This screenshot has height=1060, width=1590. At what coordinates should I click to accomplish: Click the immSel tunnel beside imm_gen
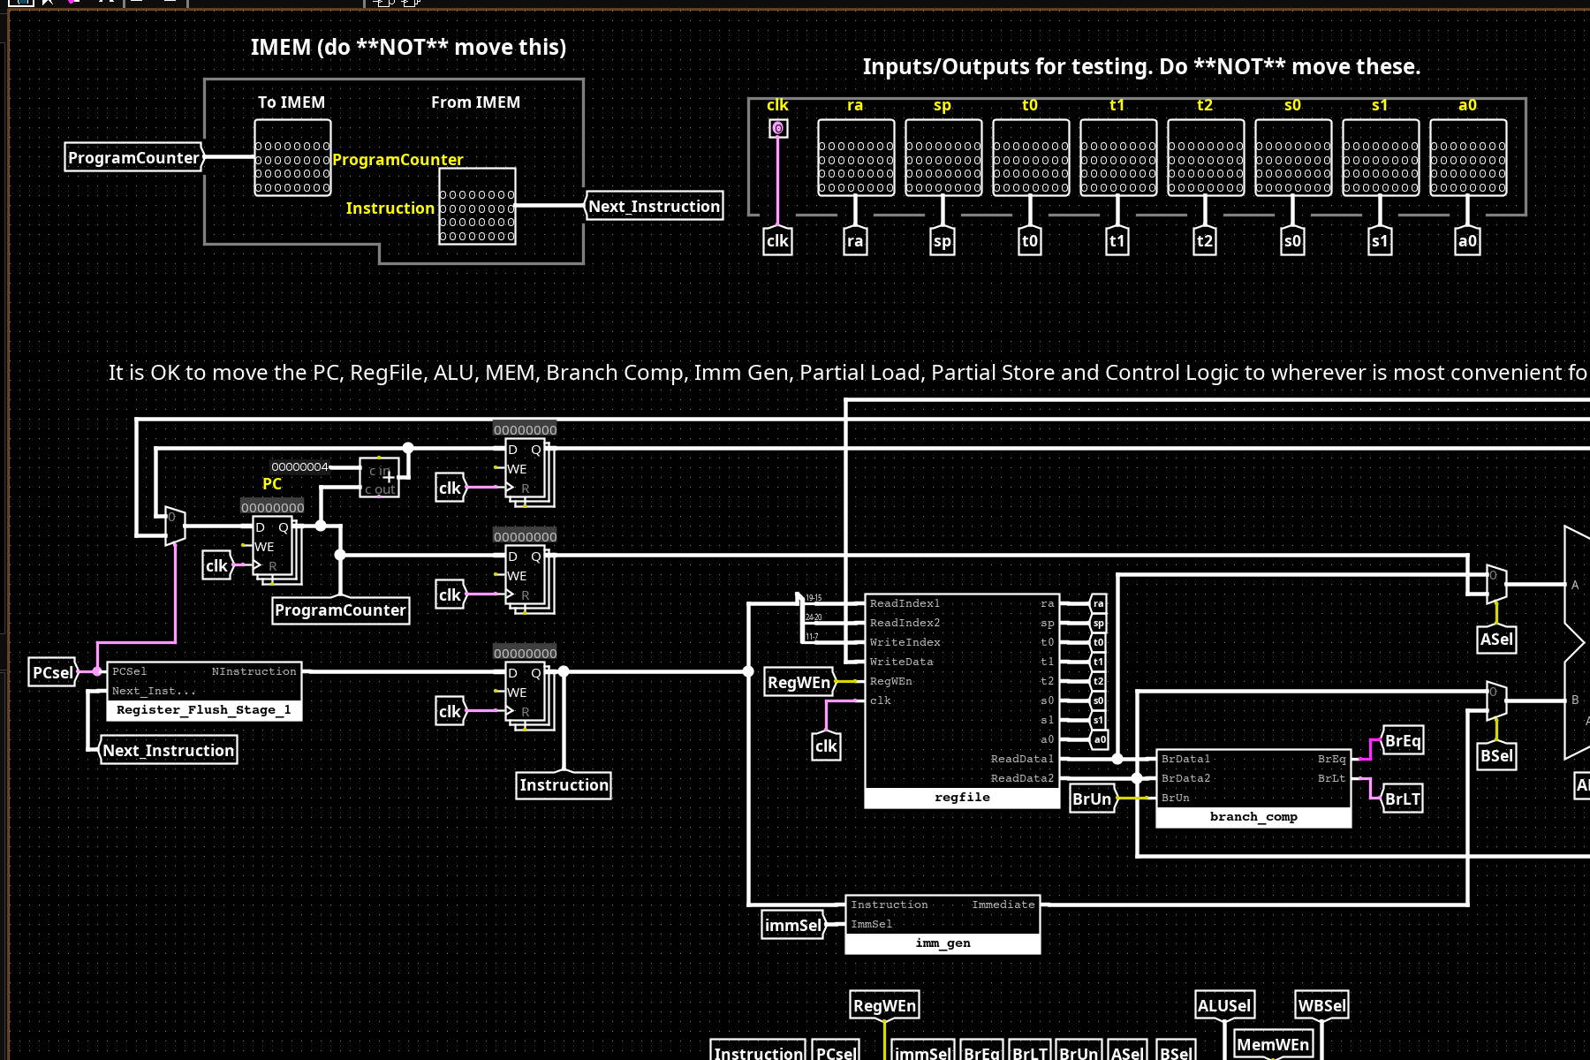pyautogui.click(x=793, y=925)
